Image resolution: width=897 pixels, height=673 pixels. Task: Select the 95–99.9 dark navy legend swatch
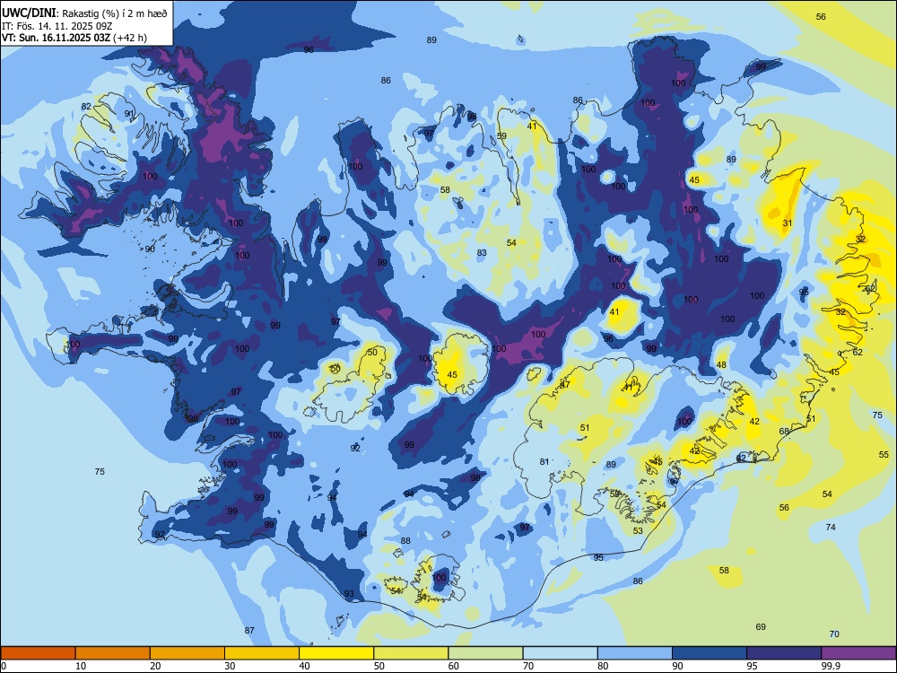click(x=784, y=653)
